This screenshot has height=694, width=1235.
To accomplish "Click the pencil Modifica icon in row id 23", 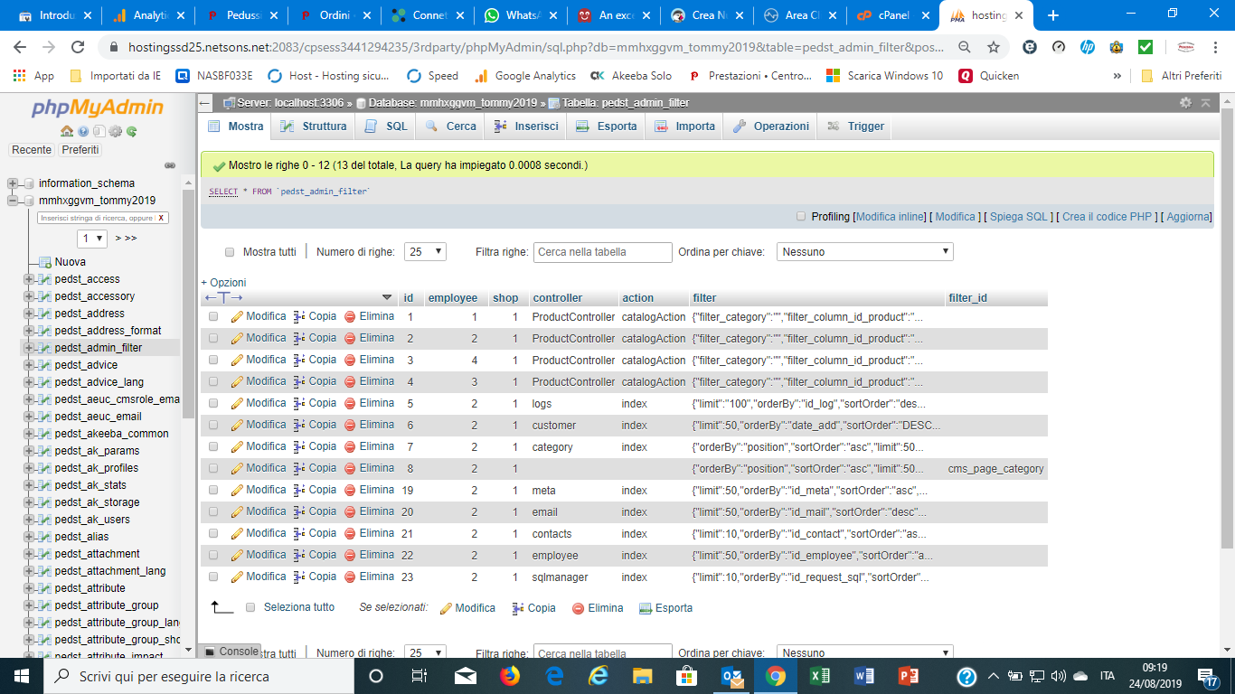I will 237,577.
